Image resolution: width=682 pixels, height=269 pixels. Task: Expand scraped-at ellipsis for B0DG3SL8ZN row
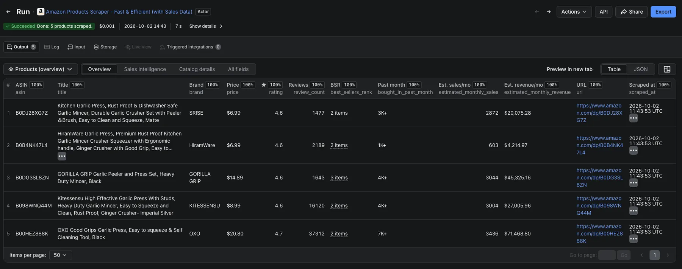634,183
